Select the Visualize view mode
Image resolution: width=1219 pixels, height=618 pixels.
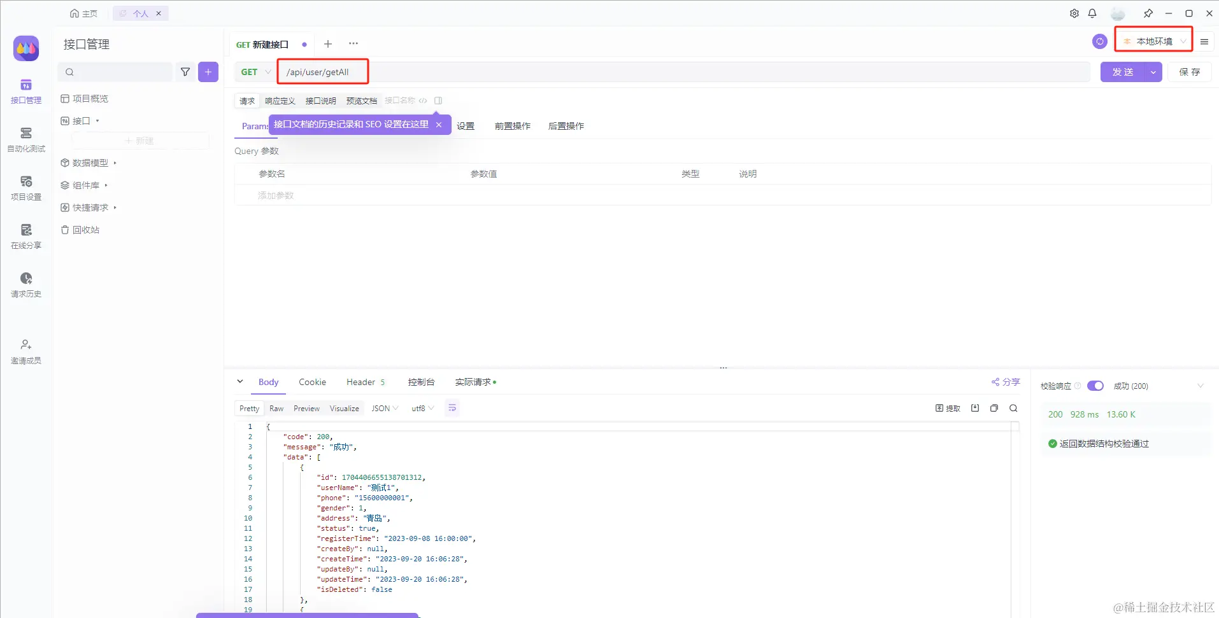pos(345,409)
